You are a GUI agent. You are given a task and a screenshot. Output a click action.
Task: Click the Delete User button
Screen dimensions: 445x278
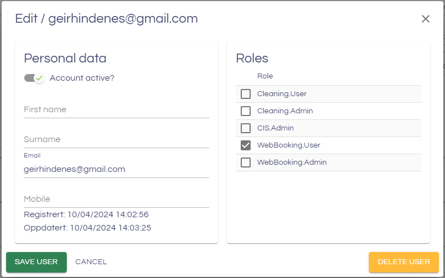pos(404,262)
